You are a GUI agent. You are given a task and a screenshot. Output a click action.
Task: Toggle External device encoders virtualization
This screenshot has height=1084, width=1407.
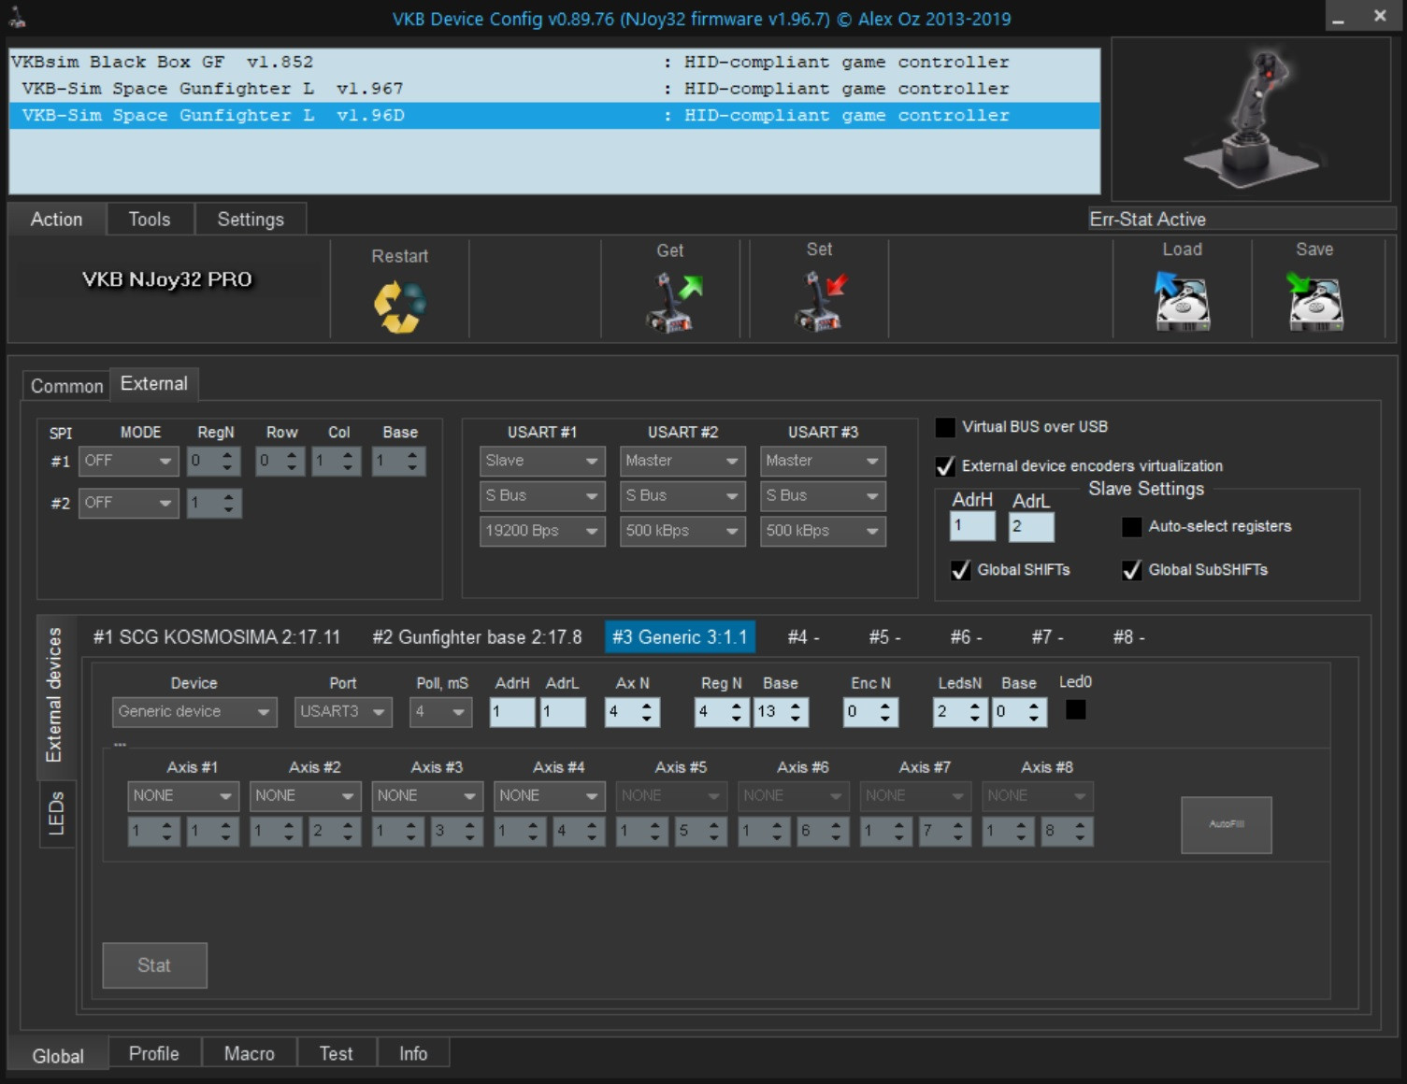coord(945,466)
